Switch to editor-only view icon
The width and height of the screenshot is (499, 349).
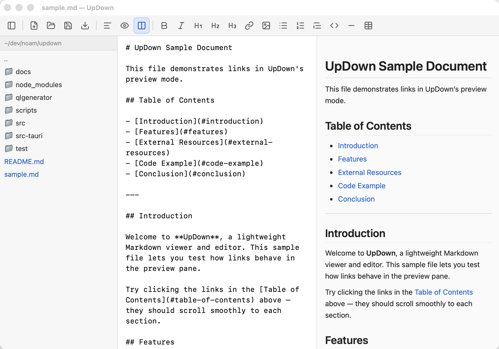click(107, 26)
